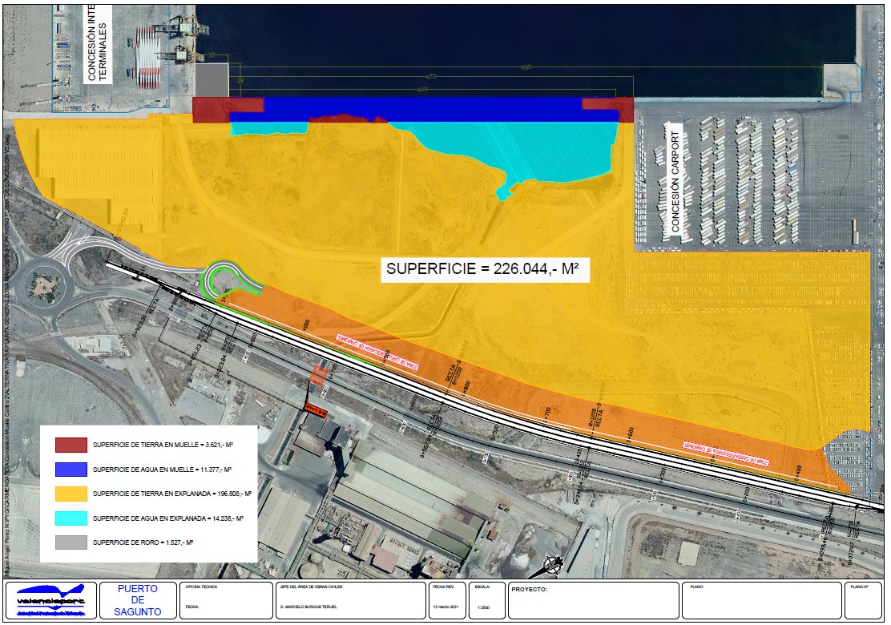Select the blue AGUA EN MUELLE legend swatch
891x625 pixels.
(x=71, y=469)
